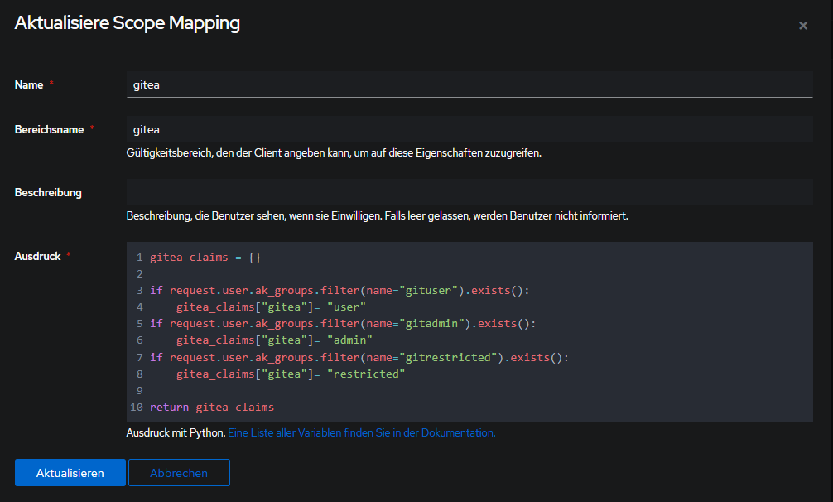
Task: Focus the Bereichsname input field
Action: tap(469, 129)
